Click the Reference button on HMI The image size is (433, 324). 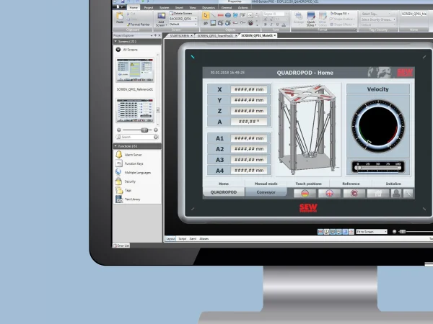351,184
